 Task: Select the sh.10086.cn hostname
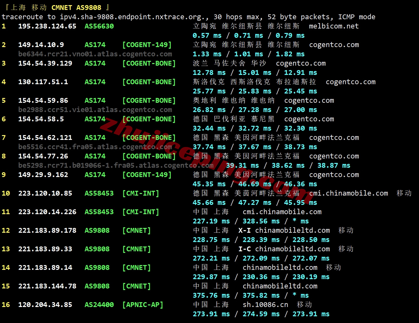coord(265,305)
